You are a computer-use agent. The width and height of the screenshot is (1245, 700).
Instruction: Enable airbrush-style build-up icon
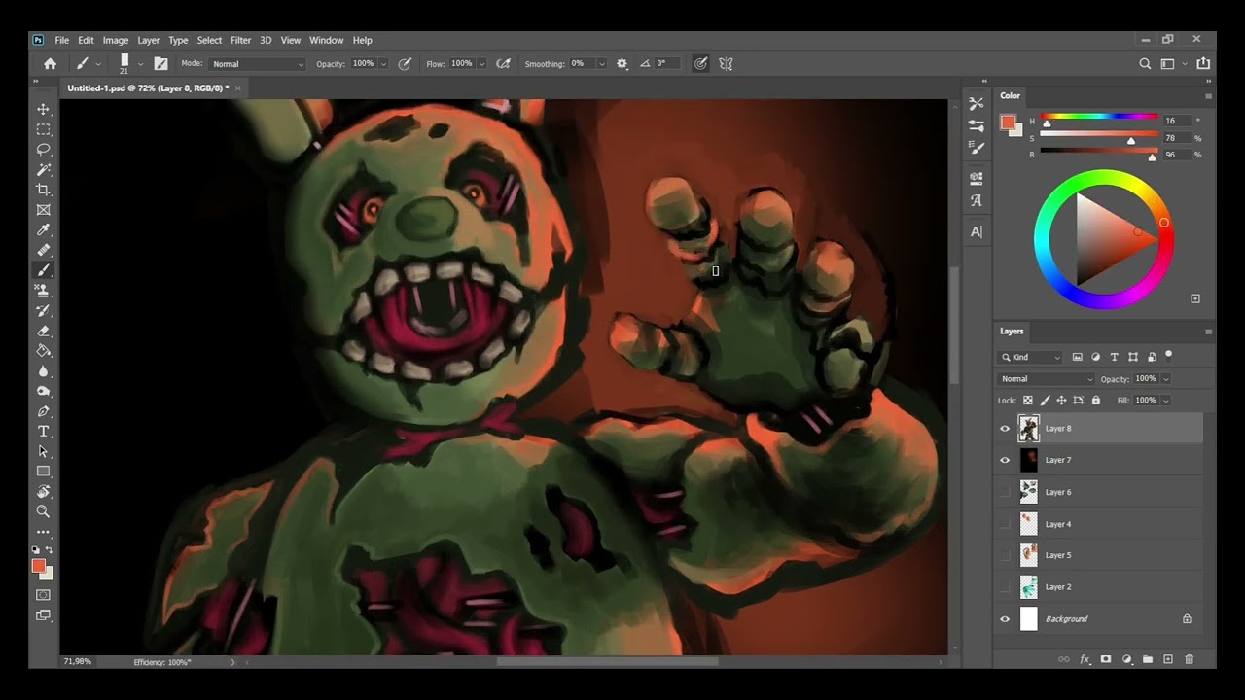coord(503,64)
